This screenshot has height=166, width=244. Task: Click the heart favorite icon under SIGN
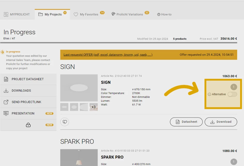(x=65, y=122)
